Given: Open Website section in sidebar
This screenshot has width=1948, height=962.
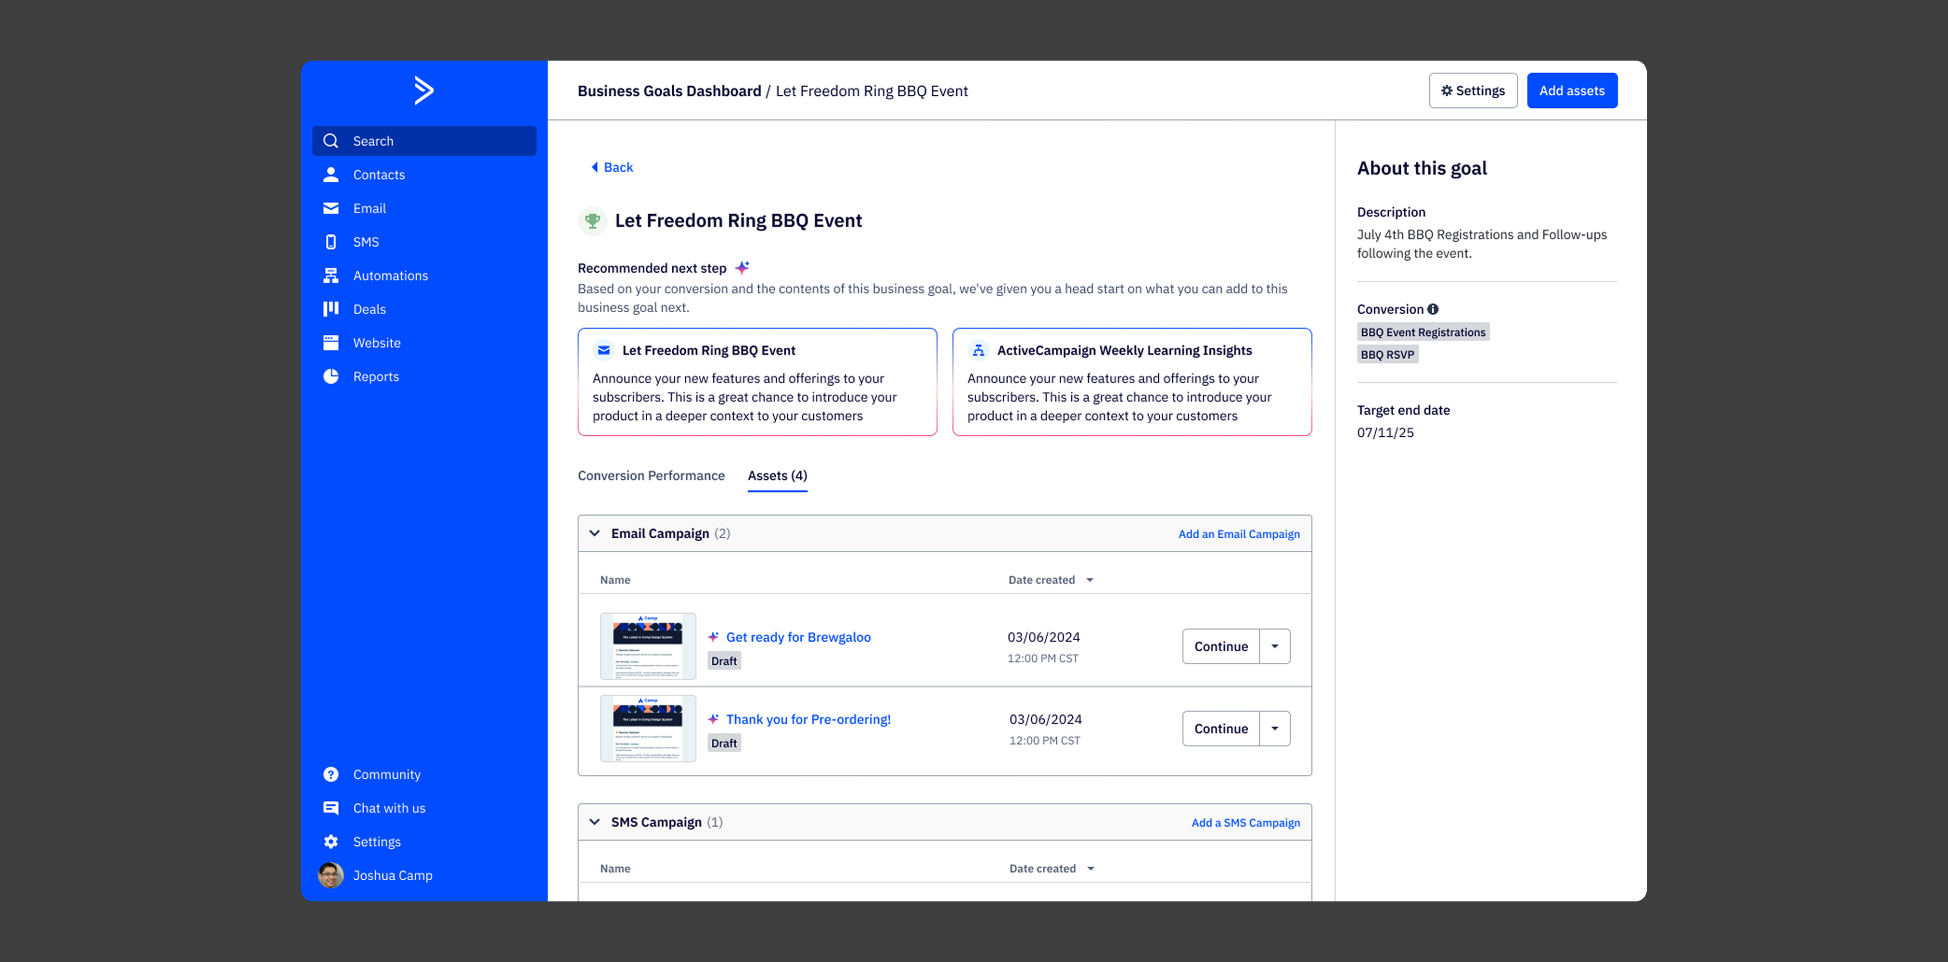Looking at the screenshot, I should click(376, 343).
